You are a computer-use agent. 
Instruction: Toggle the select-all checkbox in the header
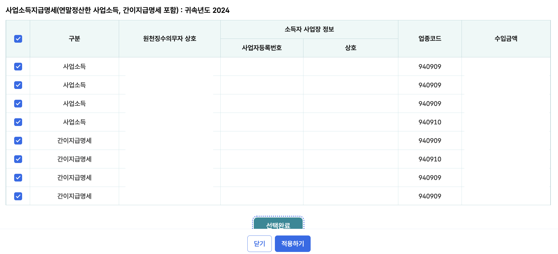pos(17,39)
